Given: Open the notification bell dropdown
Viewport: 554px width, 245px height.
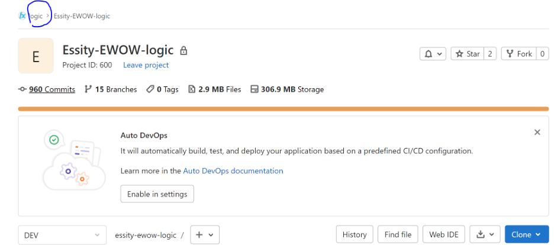Looking at the screenshot, I should tap(433, 54).
